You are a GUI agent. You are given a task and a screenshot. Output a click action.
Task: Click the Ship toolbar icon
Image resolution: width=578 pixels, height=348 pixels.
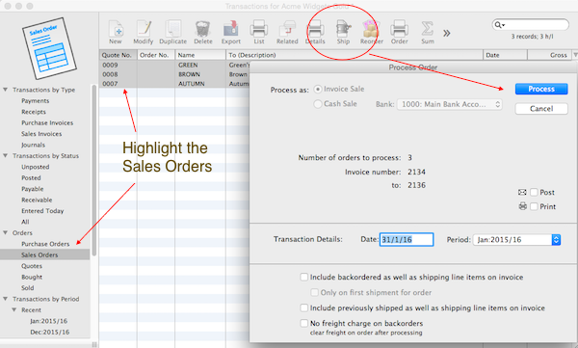[x=343, y=29]
